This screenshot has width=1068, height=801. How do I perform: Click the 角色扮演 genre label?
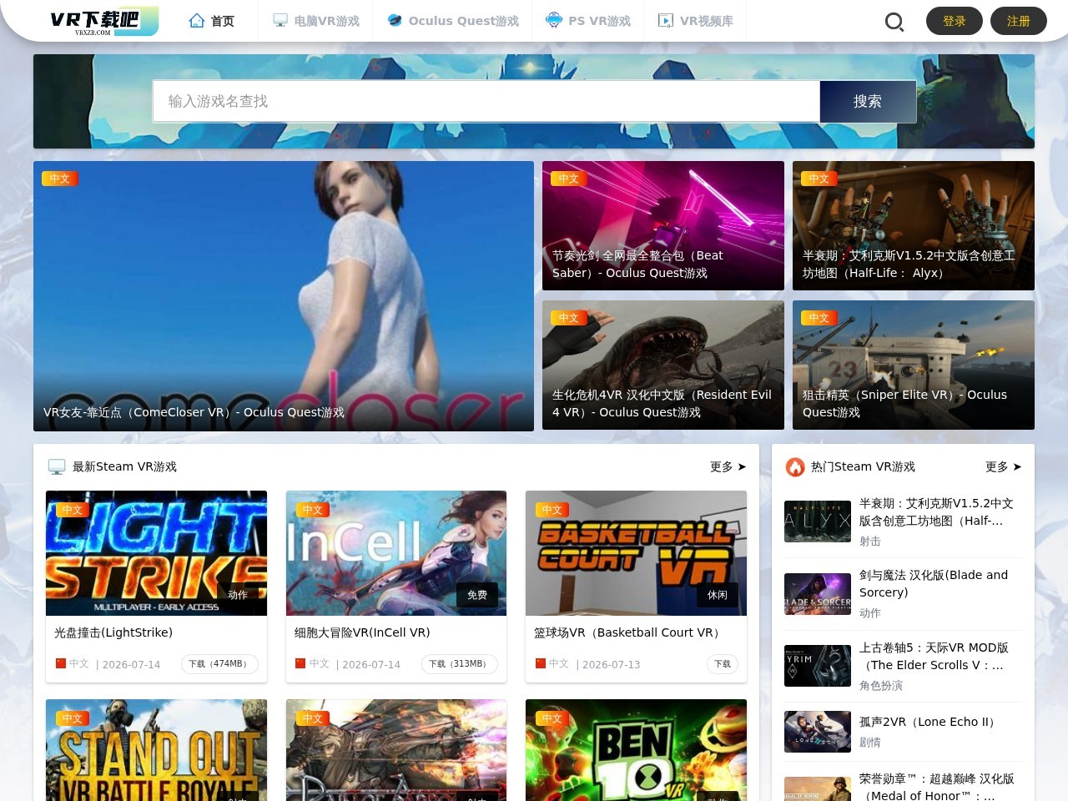tap(881, 685)
